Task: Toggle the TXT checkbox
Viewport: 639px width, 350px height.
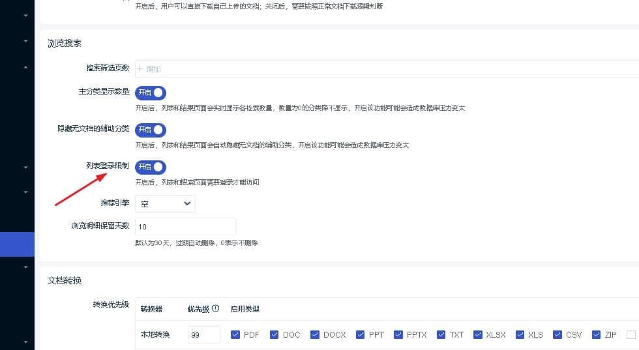Action: (x=441, y=335)
